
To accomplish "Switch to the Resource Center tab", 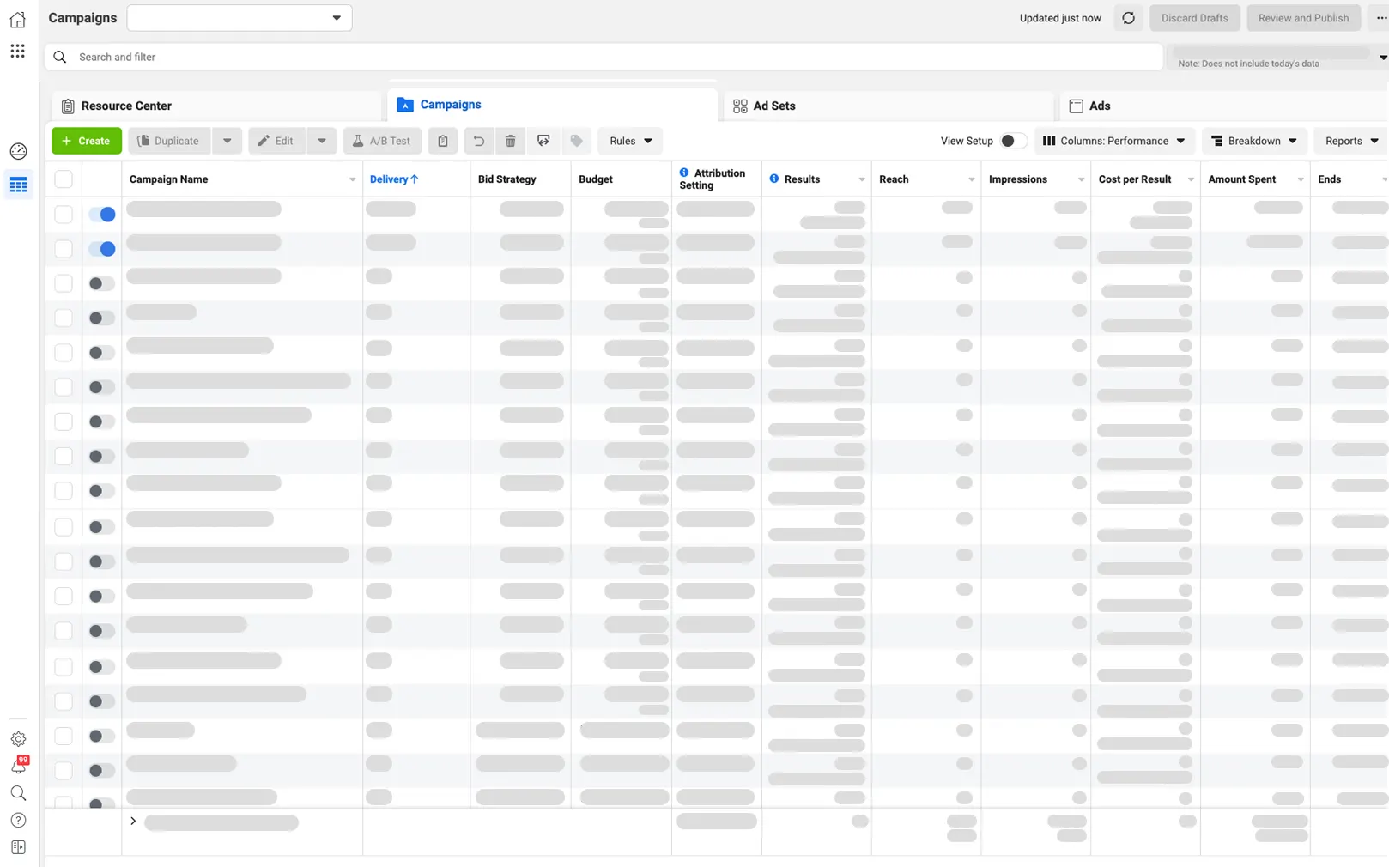I will (x=216, y=106).
